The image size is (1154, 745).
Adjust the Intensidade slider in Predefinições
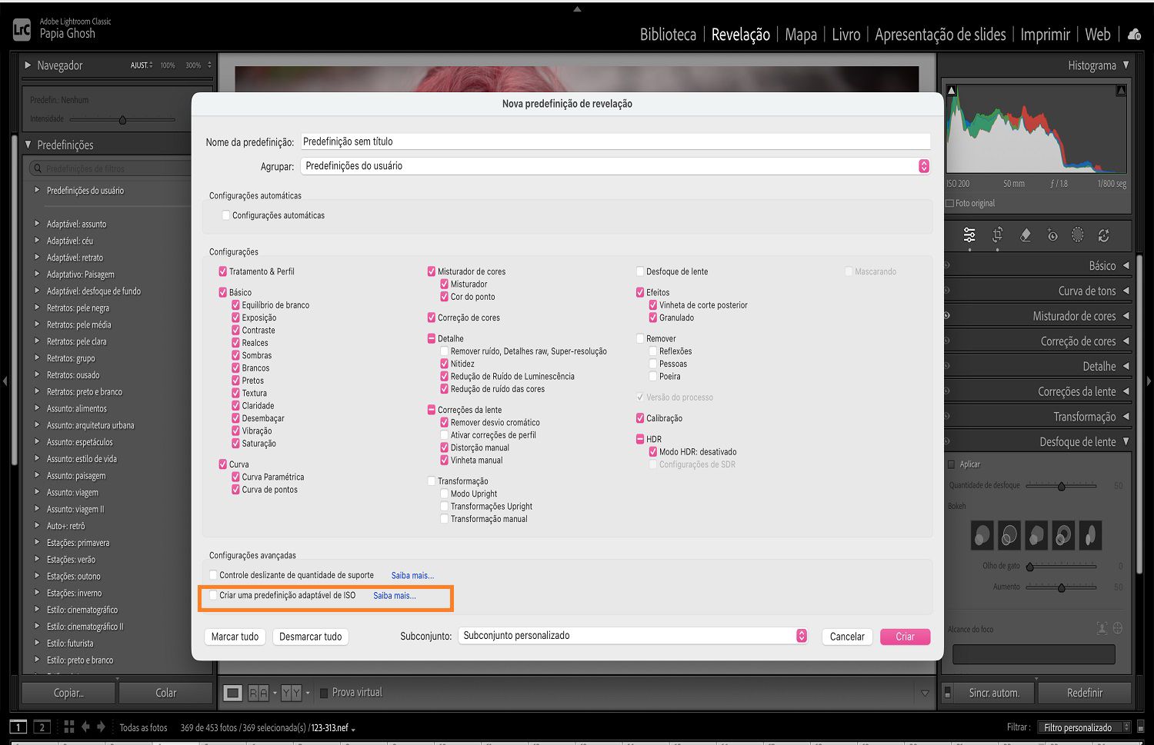[122, 119]
